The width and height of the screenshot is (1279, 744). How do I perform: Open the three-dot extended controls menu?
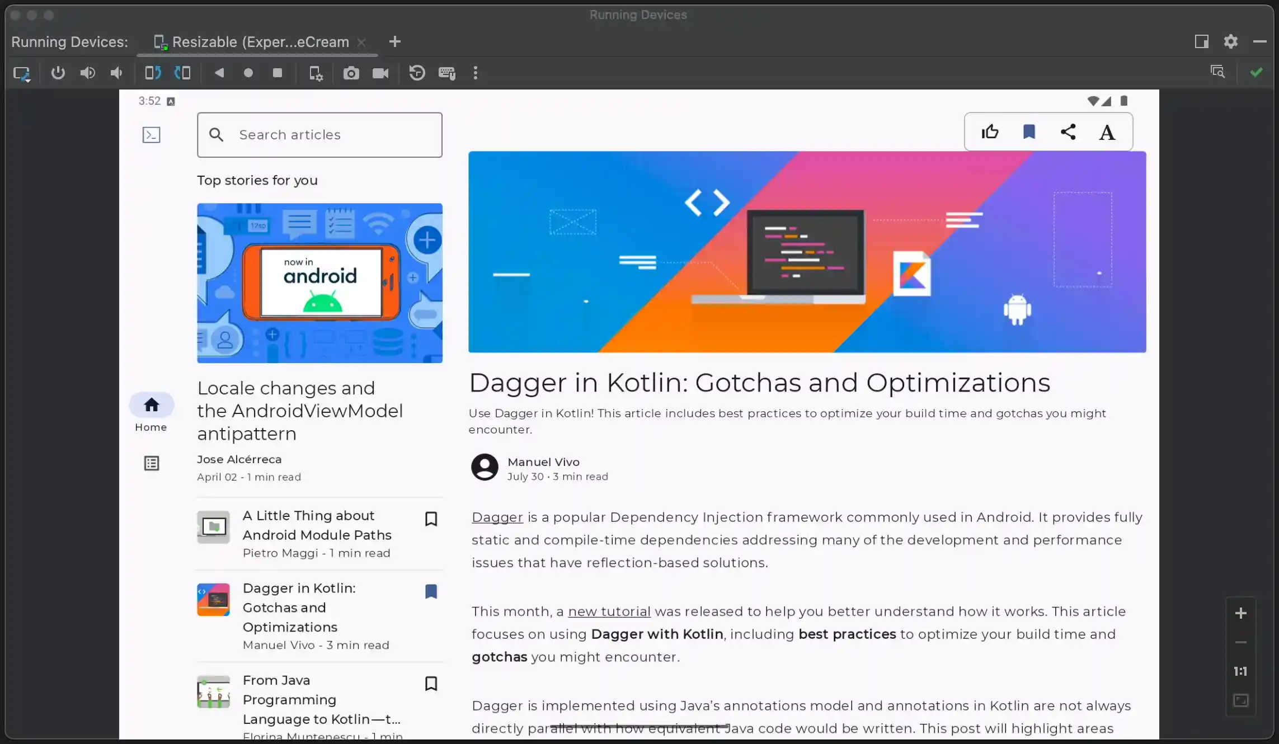click(476, 73)
